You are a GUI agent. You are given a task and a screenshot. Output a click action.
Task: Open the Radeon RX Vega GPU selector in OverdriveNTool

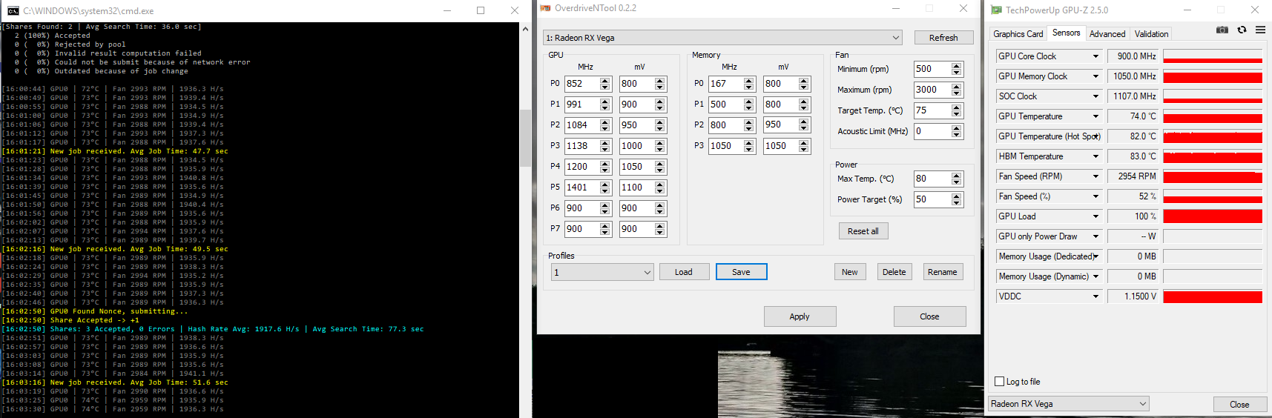point(723,38)
